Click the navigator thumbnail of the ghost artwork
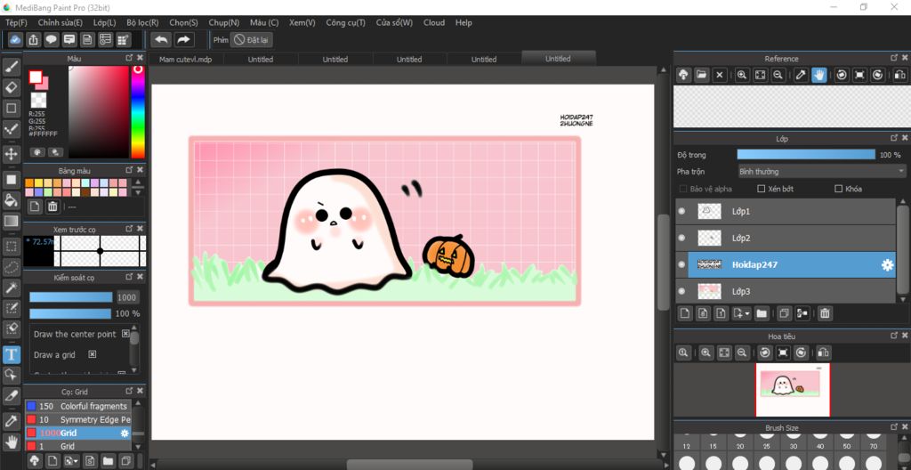911x470 pixels. [x=793, y=389]
